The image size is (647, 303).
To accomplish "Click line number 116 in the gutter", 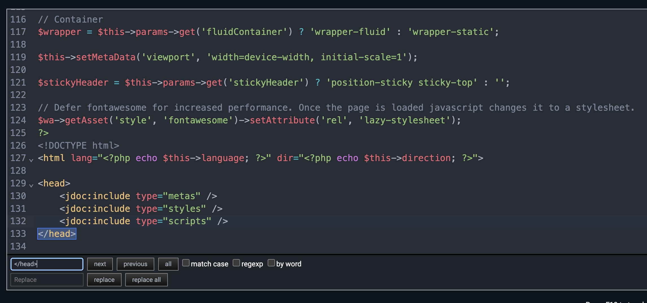I will 18,19.
